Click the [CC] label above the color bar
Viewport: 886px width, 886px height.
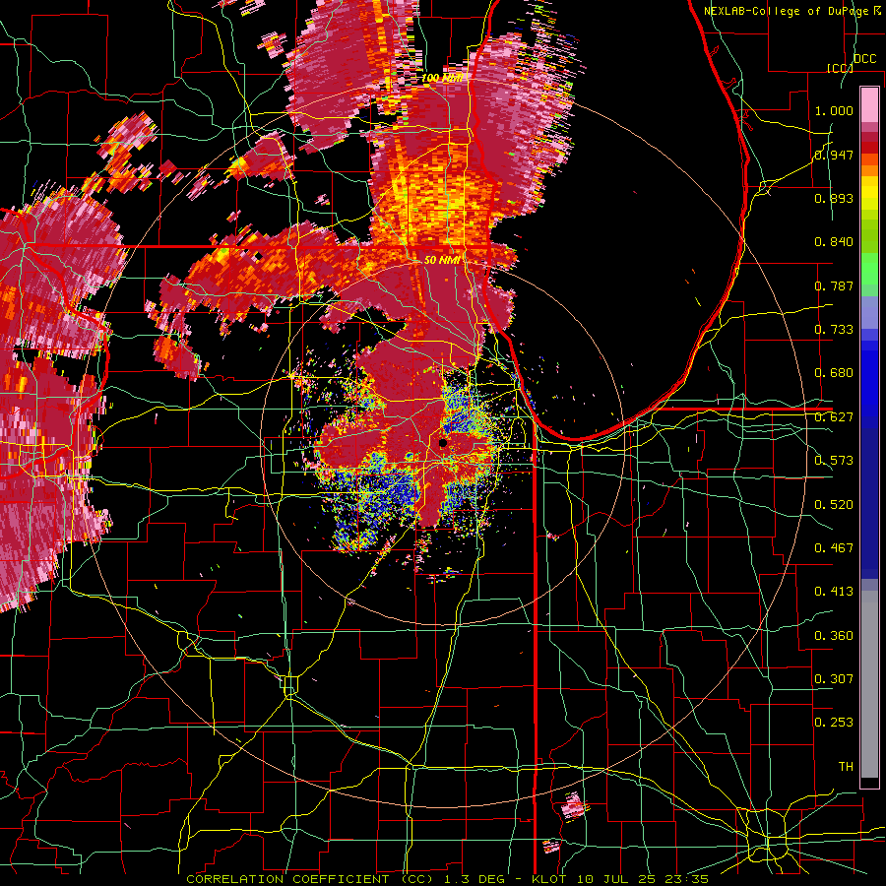[840, 68]
